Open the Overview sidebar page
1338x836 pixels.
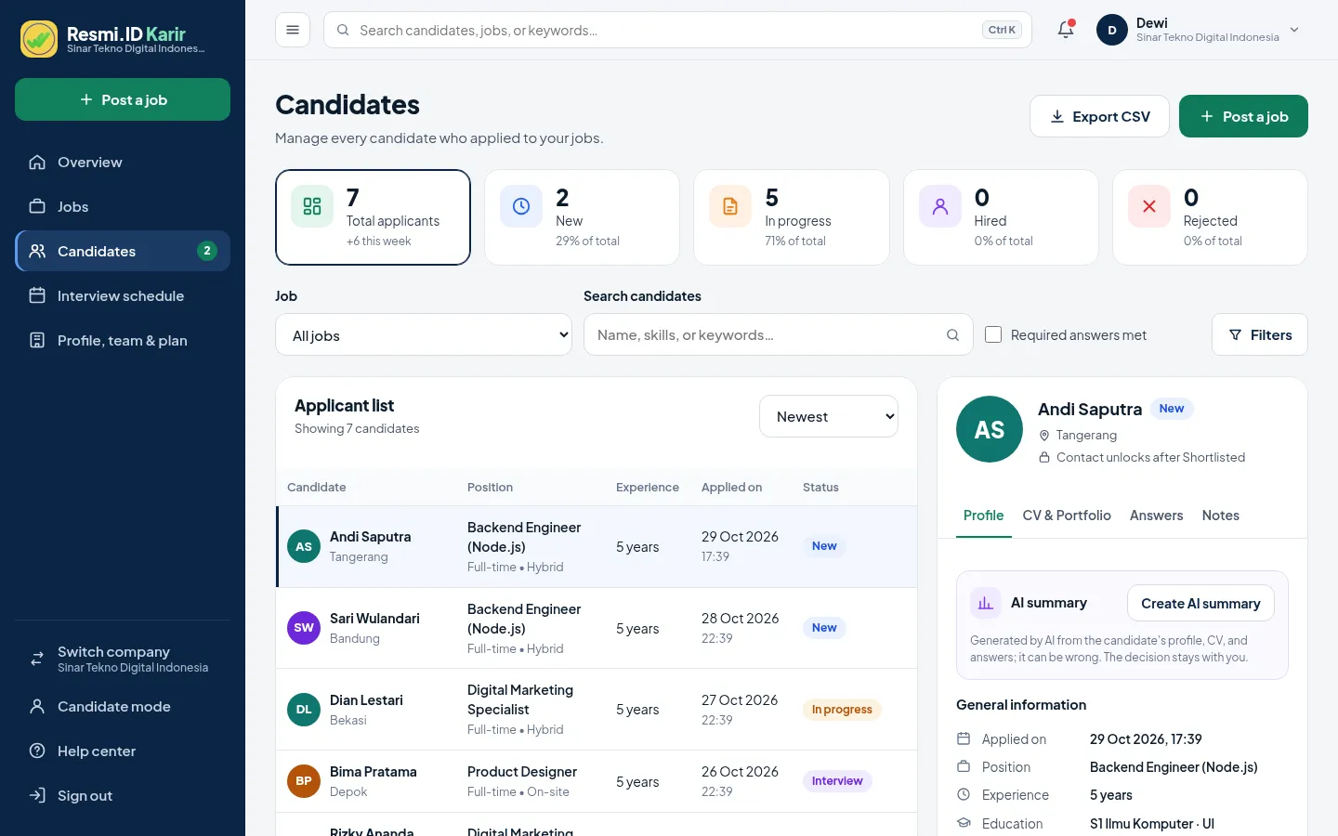pos(123,162)
